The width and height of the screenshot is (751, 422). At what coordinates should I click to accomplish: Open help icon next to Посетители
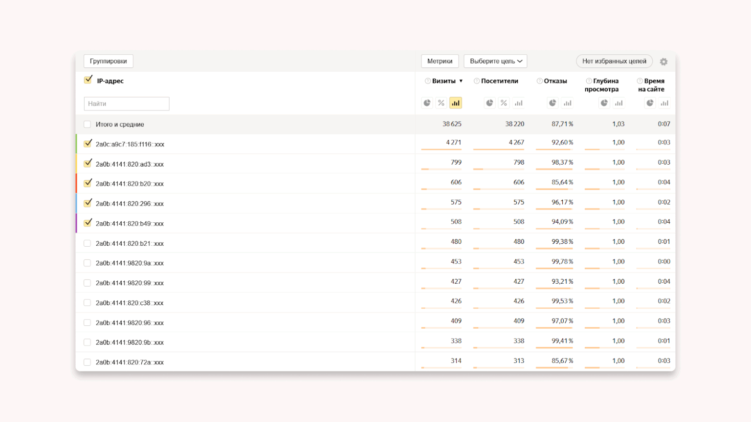477,81
